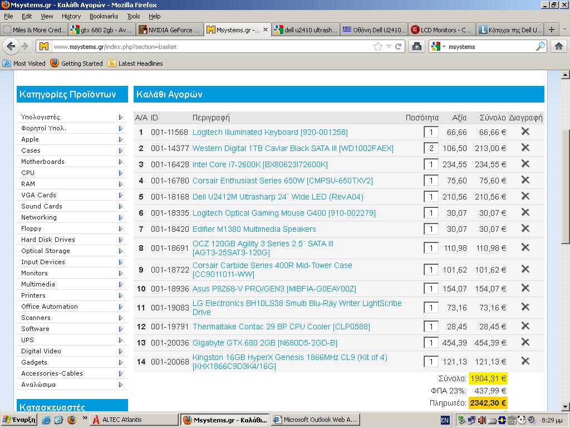Open the CPU category link
This screenshot has height=428, width=570.
pyautogui.click(x=28, y=173)
